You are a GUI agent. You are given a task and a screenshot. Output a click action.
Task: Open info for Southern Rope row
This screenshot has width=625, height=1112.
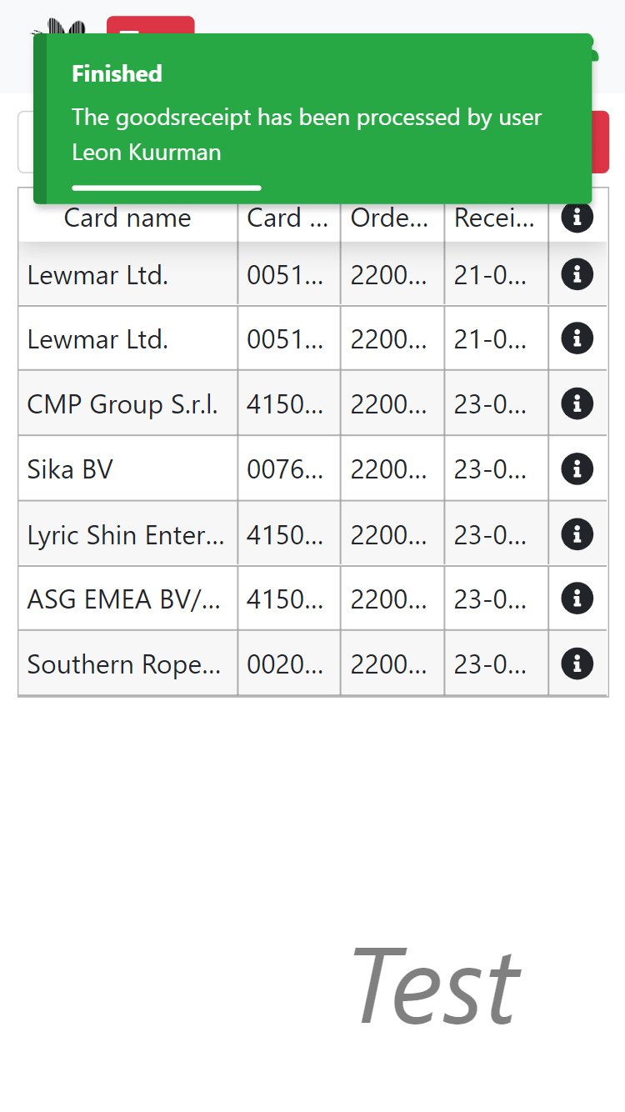577,664
